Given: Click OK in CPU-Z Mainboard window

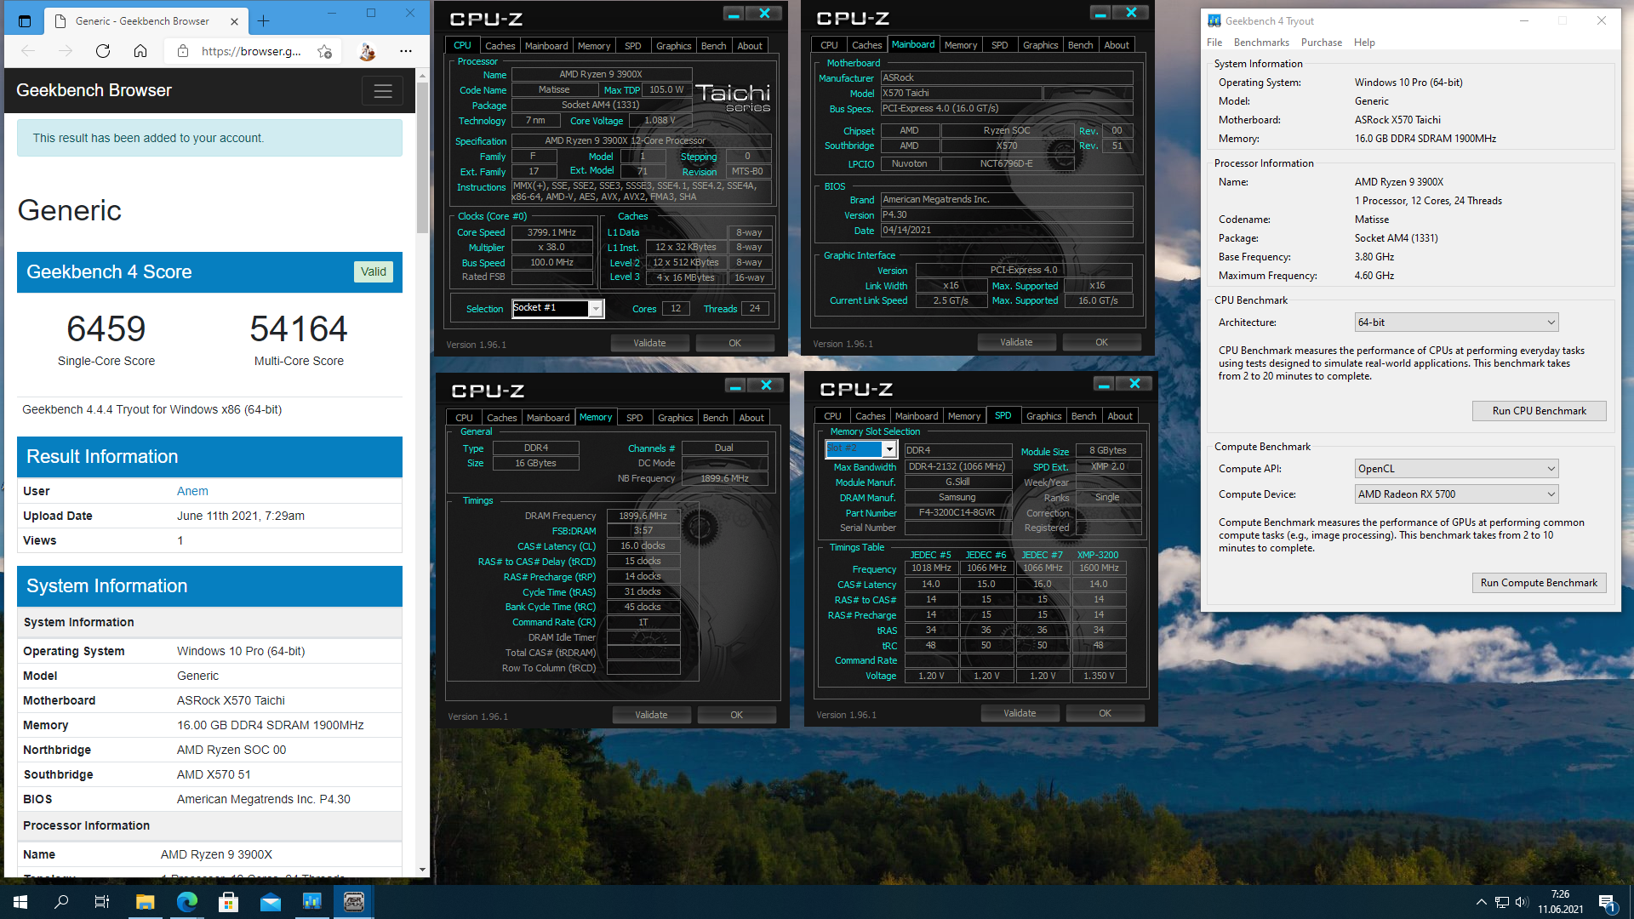Looking at the screenshot, I should 1101,342.
